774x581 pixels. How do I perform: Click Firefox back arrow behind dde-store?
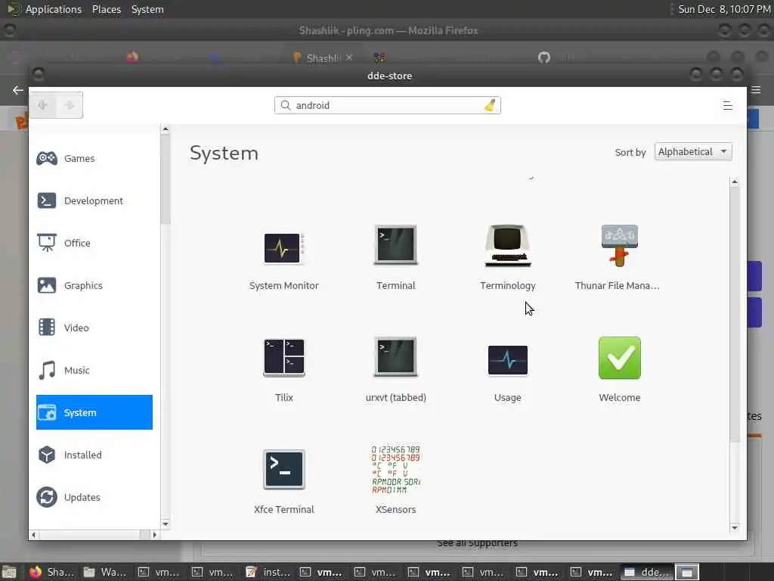point(18,90)
